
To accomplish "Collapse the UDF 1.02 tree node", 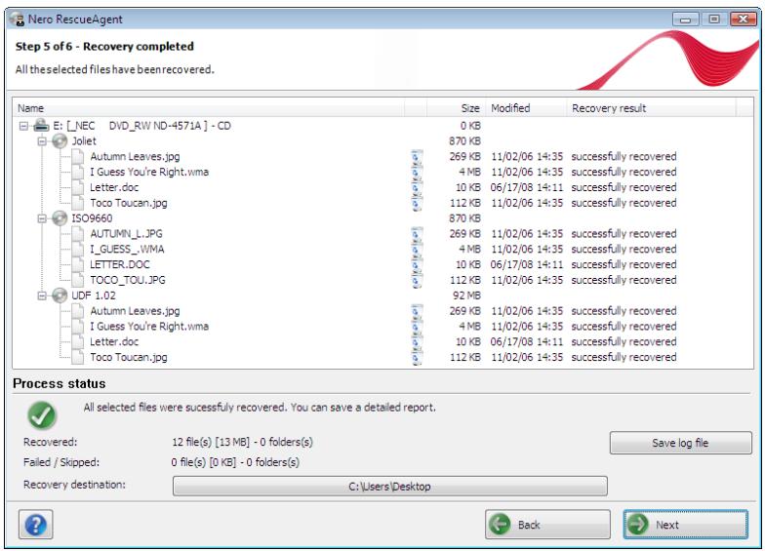I will point(43,295).
